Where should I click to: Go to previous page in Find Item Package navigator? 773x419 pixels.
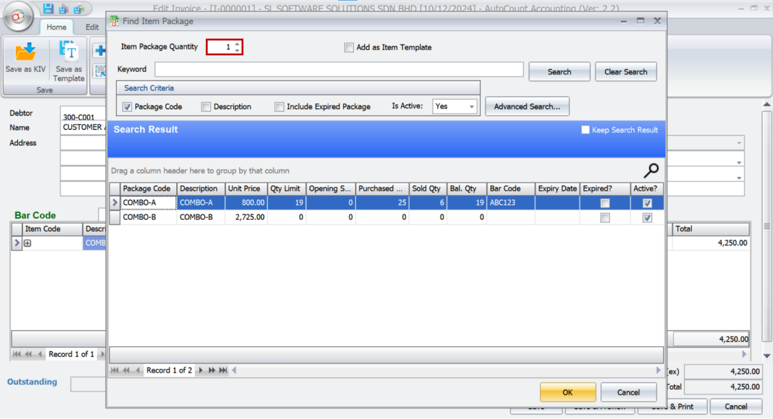point(126,371)
